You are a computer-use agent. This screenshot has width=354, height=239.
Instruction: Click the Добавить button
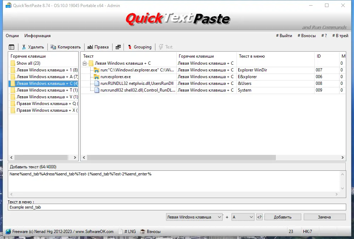click(x=282, y=217)
